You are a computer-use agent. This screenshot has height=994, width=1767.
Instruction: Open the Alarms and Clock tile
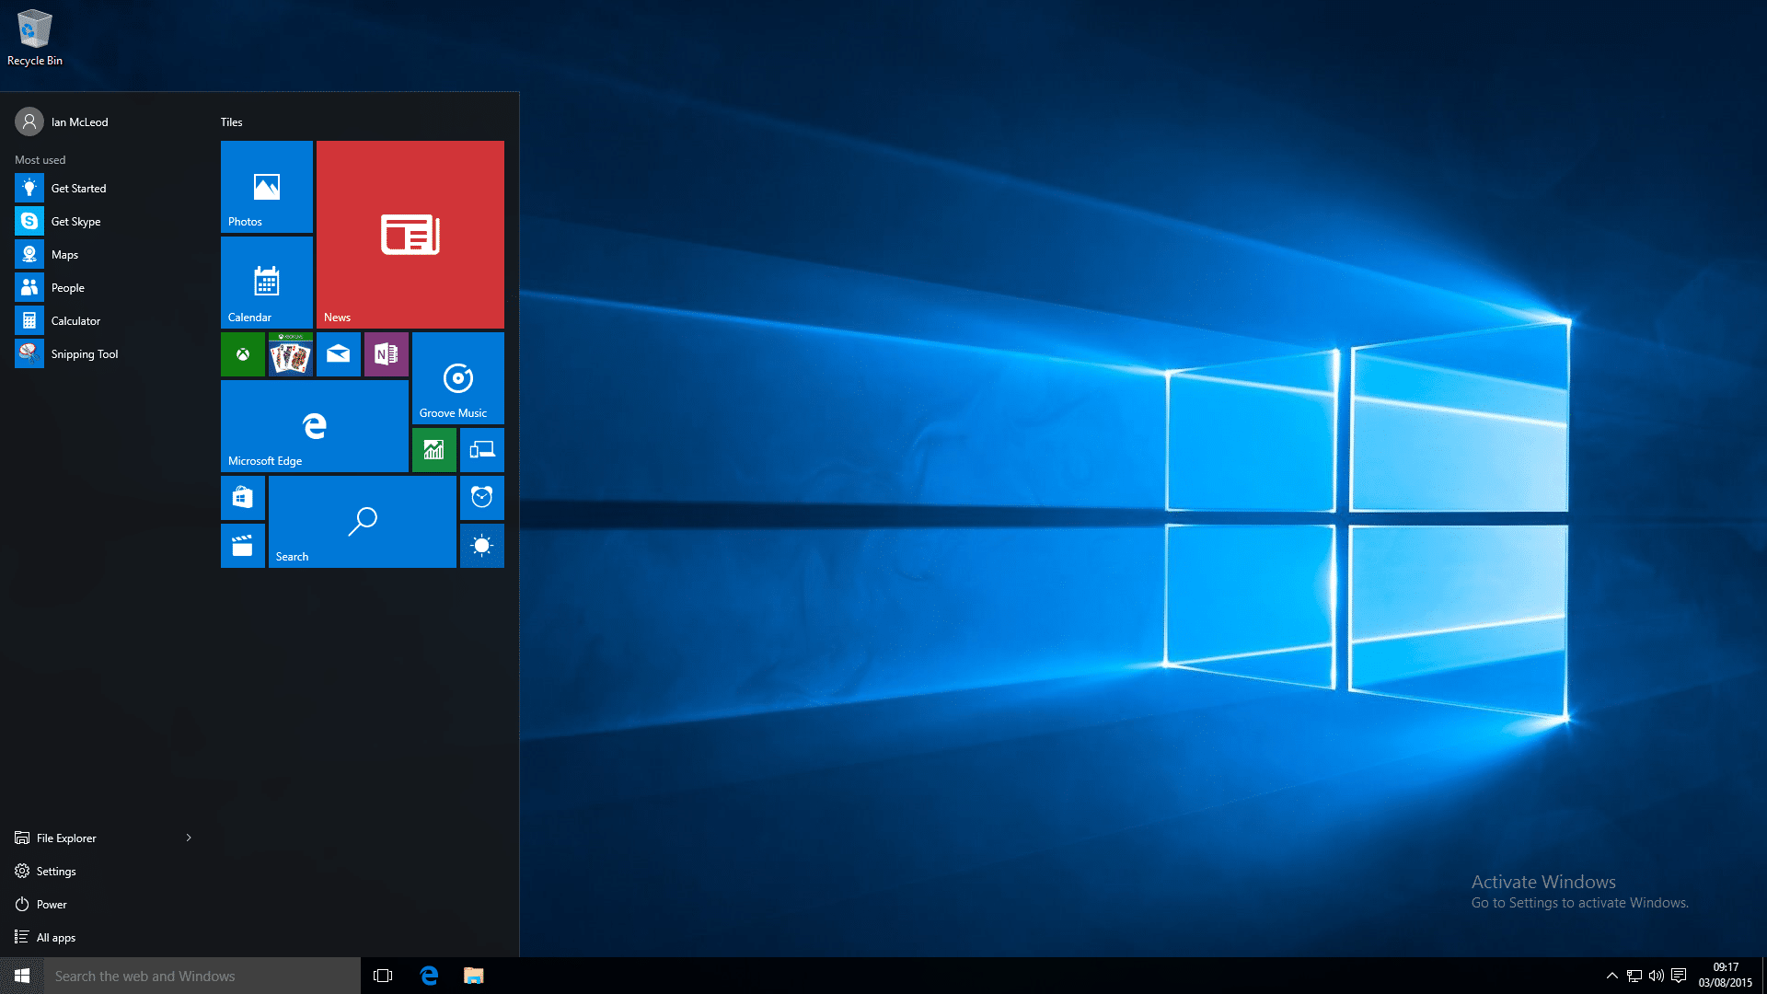click(482, 497)
